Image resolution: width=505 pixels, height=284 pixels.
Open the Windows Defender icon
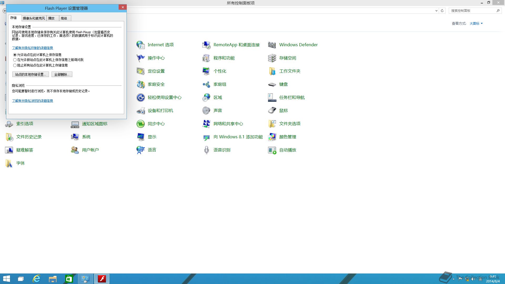pos(272,45)
